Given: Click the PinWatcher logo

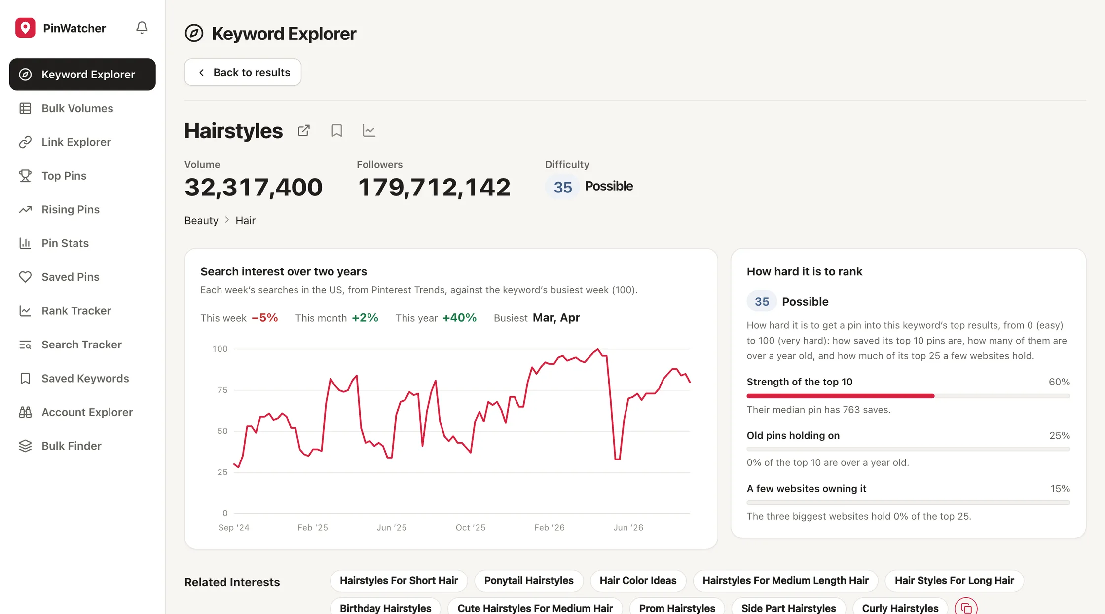Looking at the screenshot, I should [x=25, y=28].
